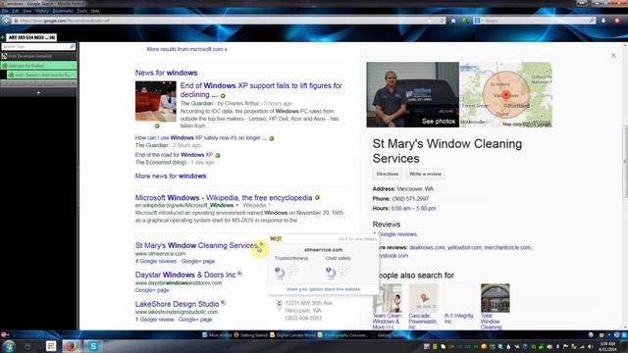Open the Vancouver map thumbnail
Image resolution: width=628 pixels, height=353 pixels.
[506, 95]
